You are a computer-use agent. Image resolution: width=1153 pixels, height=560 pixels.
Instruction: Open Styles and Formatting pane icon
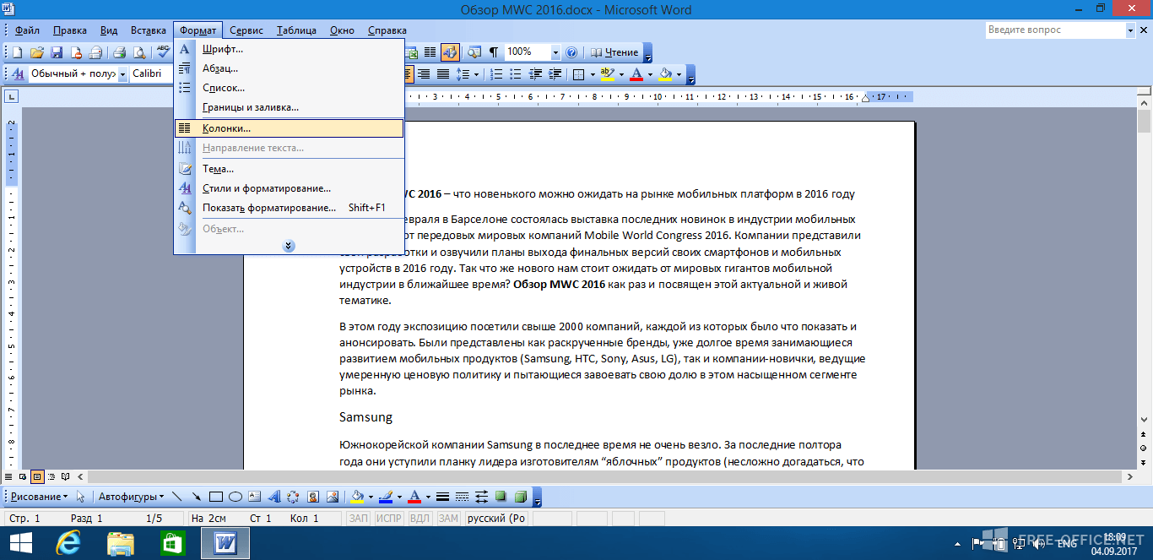tap(16, 74)
